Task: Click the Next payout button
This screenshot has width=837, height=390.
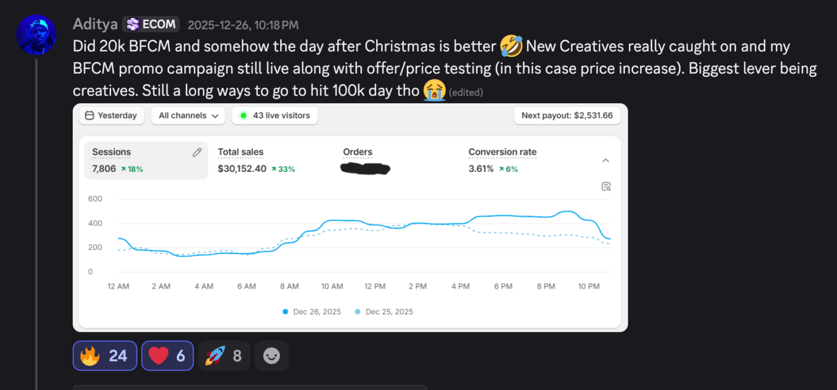Action: click(567, 115)
